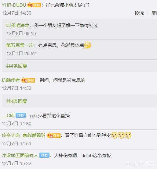Viewport: 157px width, 169px height.
Task: Expand 共4条回复 under YHR-DUDU's comment
Action: 17,66
